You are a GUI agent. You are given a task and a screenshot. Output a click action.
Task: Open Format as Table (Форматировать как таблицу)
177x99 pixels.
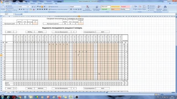coord(97,8)
